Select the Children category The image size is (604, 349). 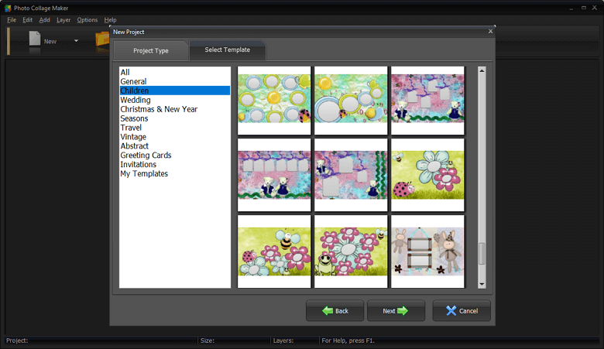(x=175, y=91)
